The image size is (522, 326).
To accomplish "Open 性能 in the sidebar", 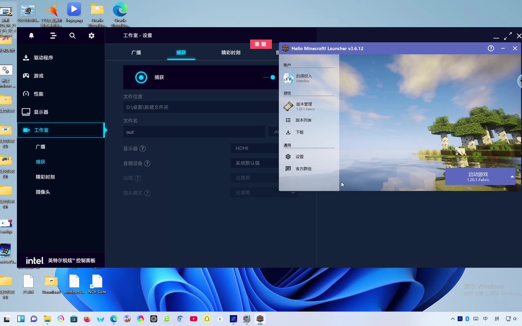I will click(x=61, y=94).
